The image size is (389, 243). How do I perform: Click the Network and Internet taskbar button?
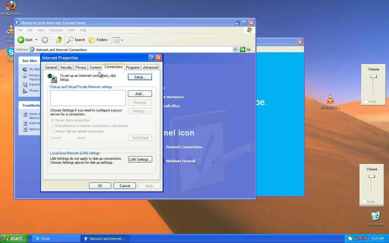point(105,239)
